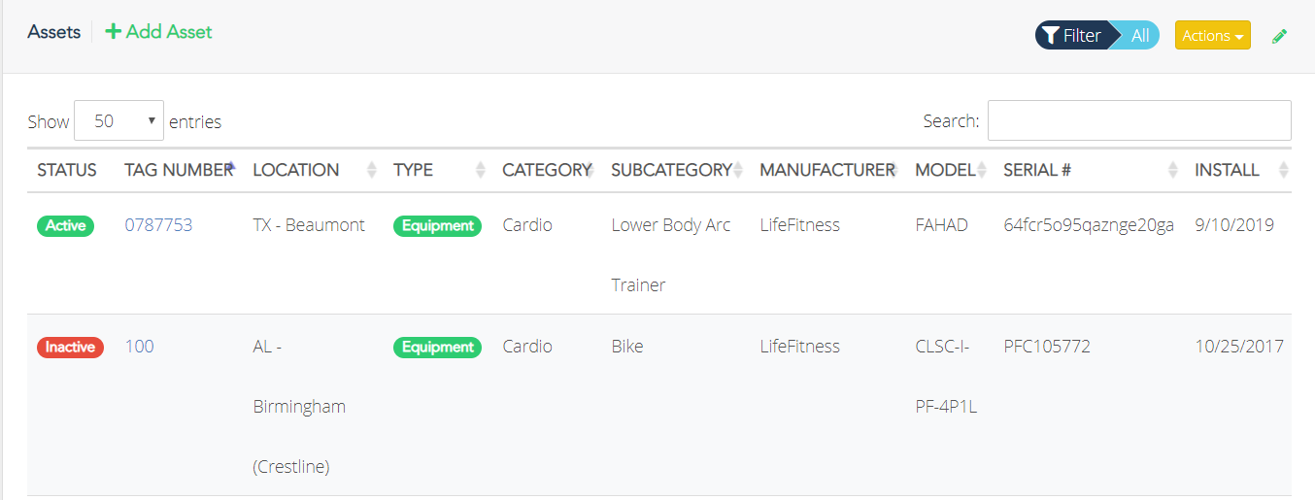This screenshot has width=1315, height=500.
Task: Open asset tag number 100
Action: coord(139,347)
